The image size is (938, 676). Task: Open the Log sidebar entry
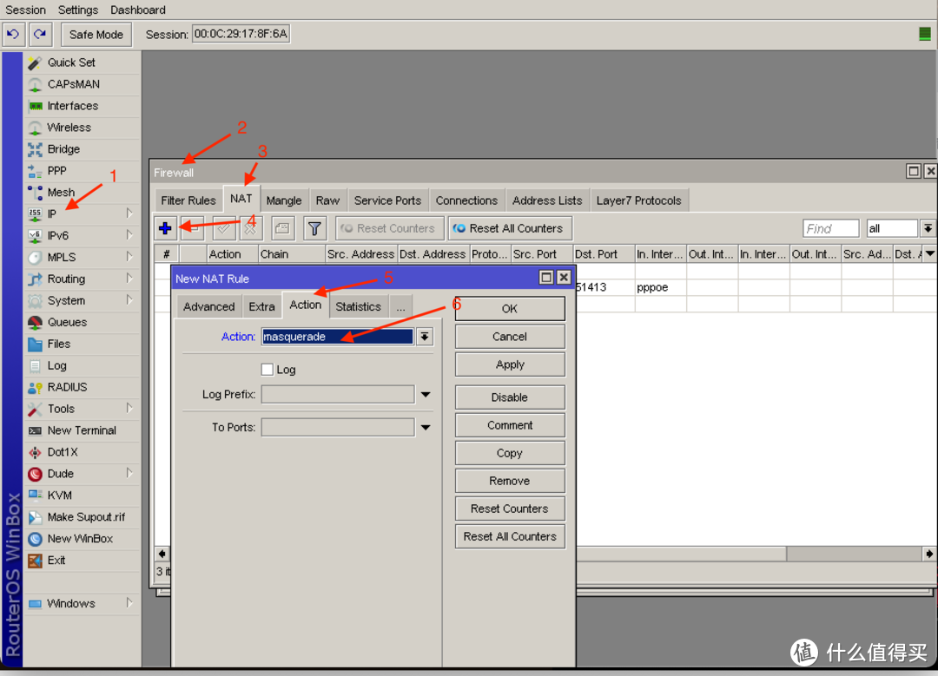point(56,365)
